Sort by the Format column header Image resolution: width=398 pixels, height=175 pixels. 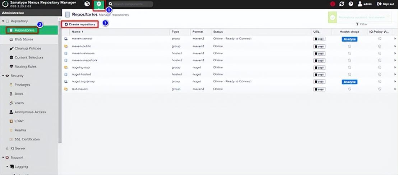pos(200,32)
